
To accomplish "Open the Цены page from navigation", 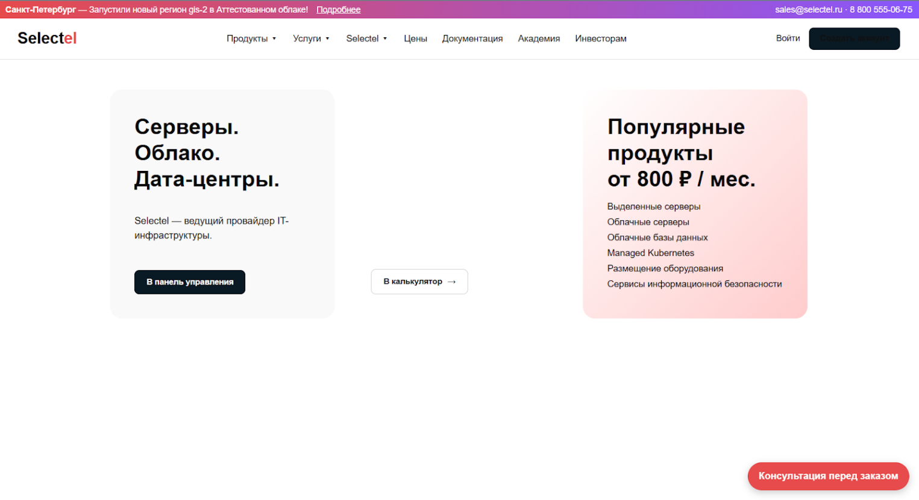I will tap(415, 38).
